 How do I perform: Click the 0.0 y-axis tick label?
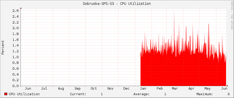pos(15,86)
